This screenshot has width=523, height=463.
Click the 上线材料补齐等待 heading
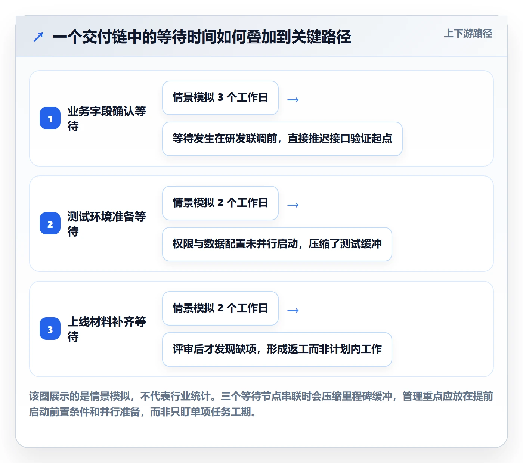107,329
